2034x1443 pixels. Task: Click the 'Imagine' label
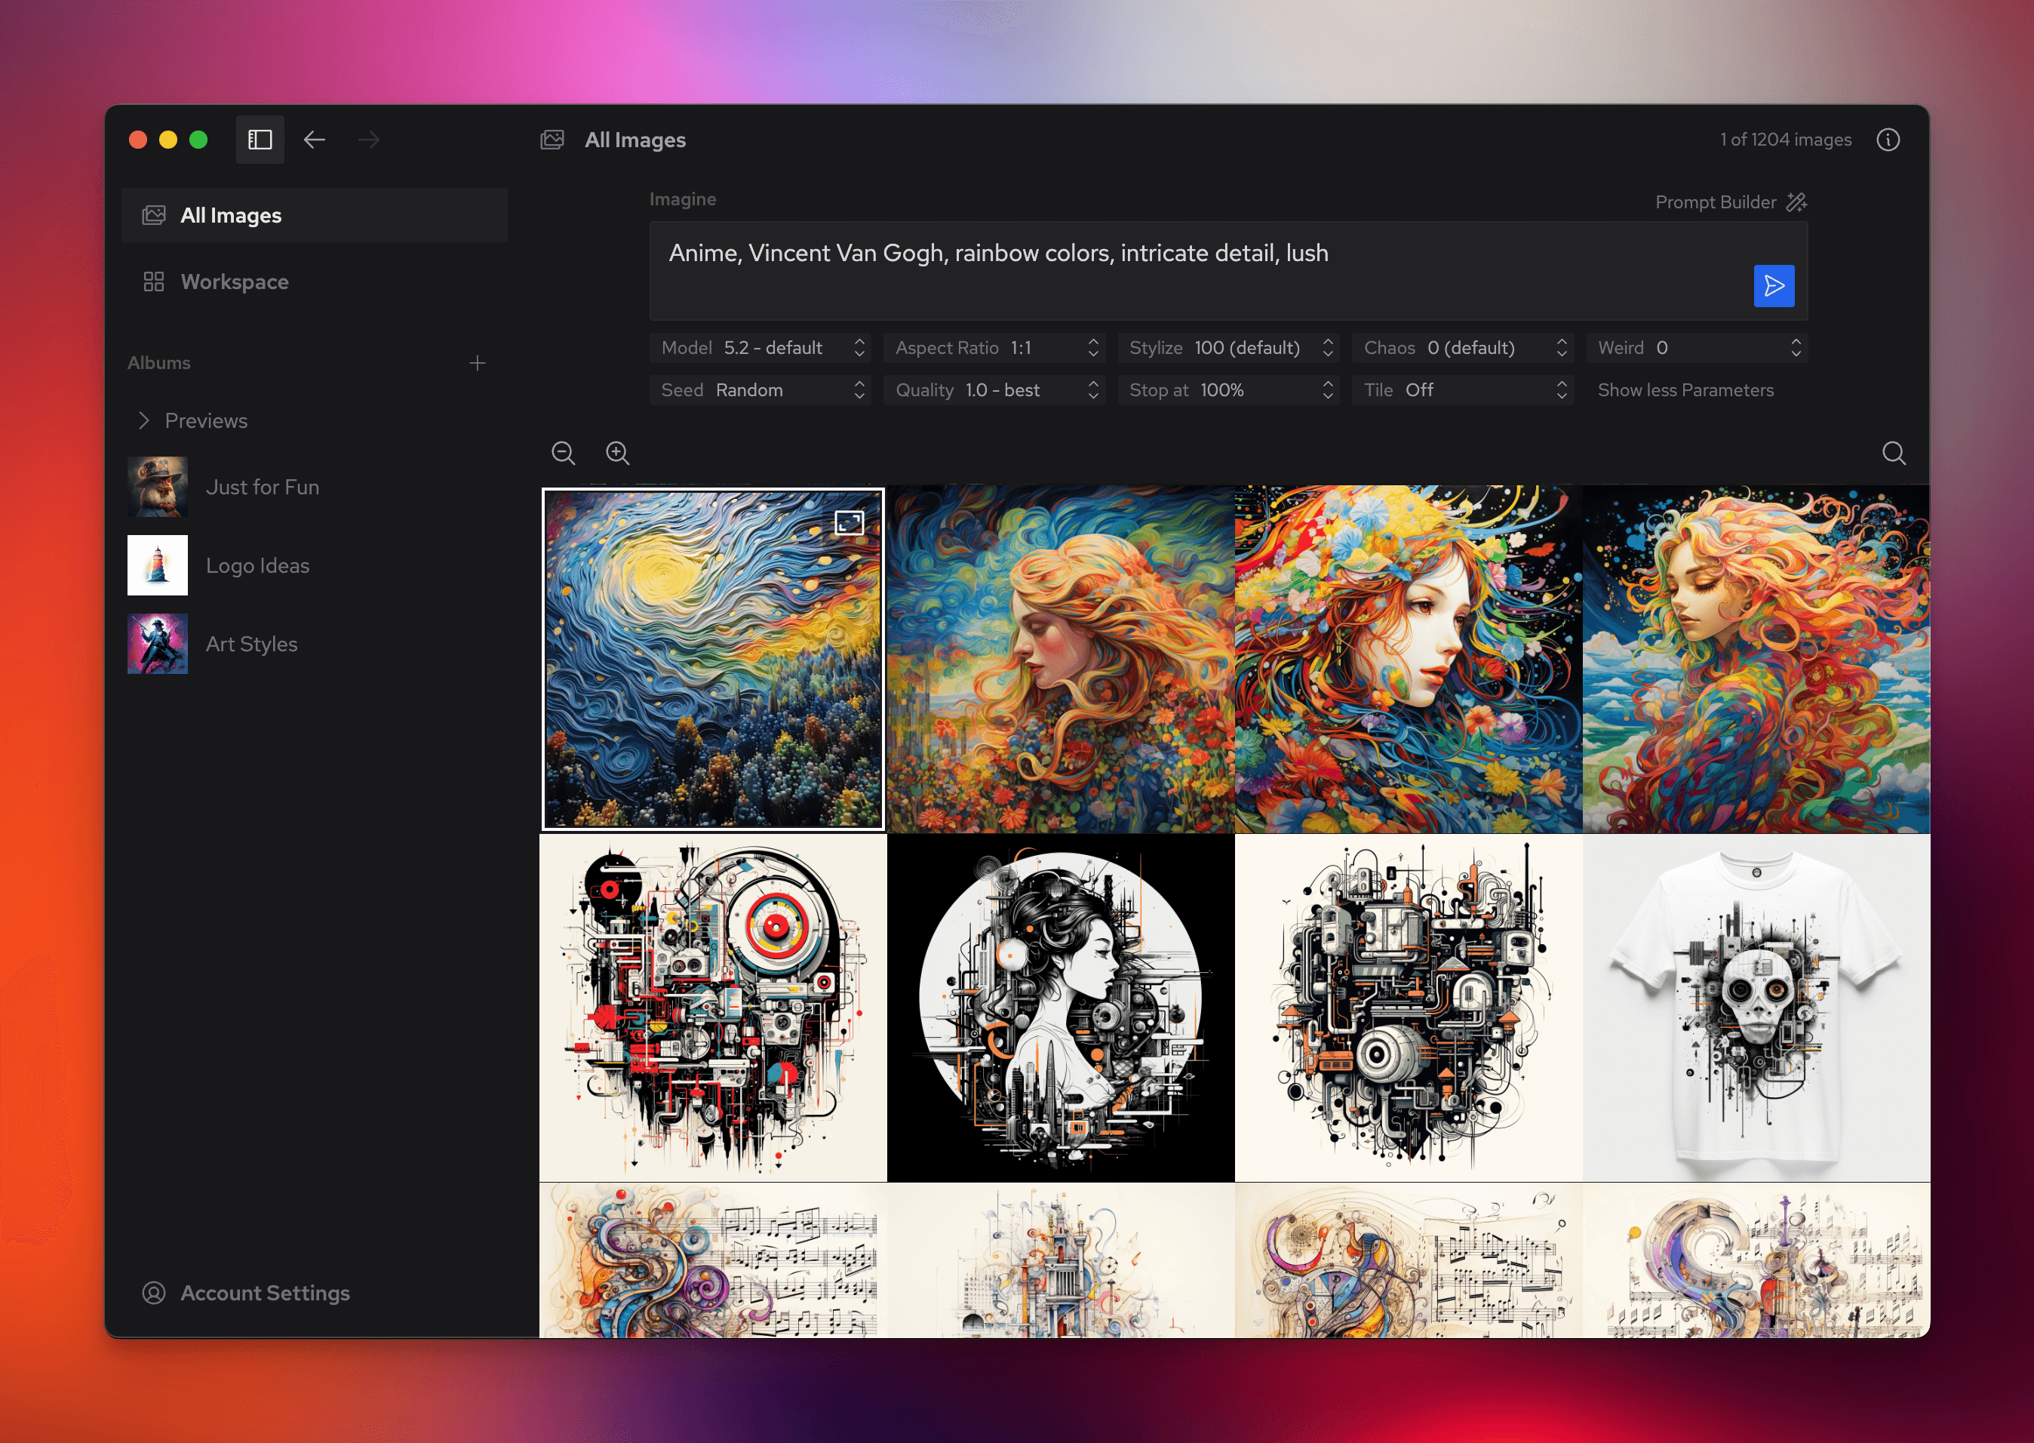[682, 199]
